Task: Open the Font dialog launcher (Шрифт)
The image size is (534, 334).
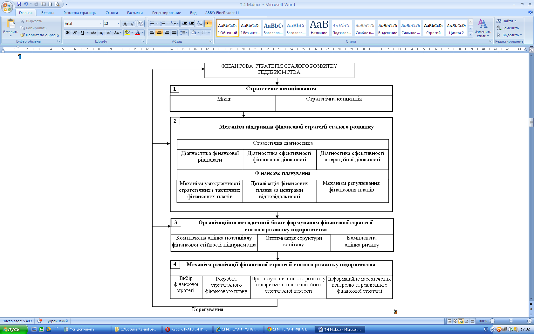Action: point(143,41)
